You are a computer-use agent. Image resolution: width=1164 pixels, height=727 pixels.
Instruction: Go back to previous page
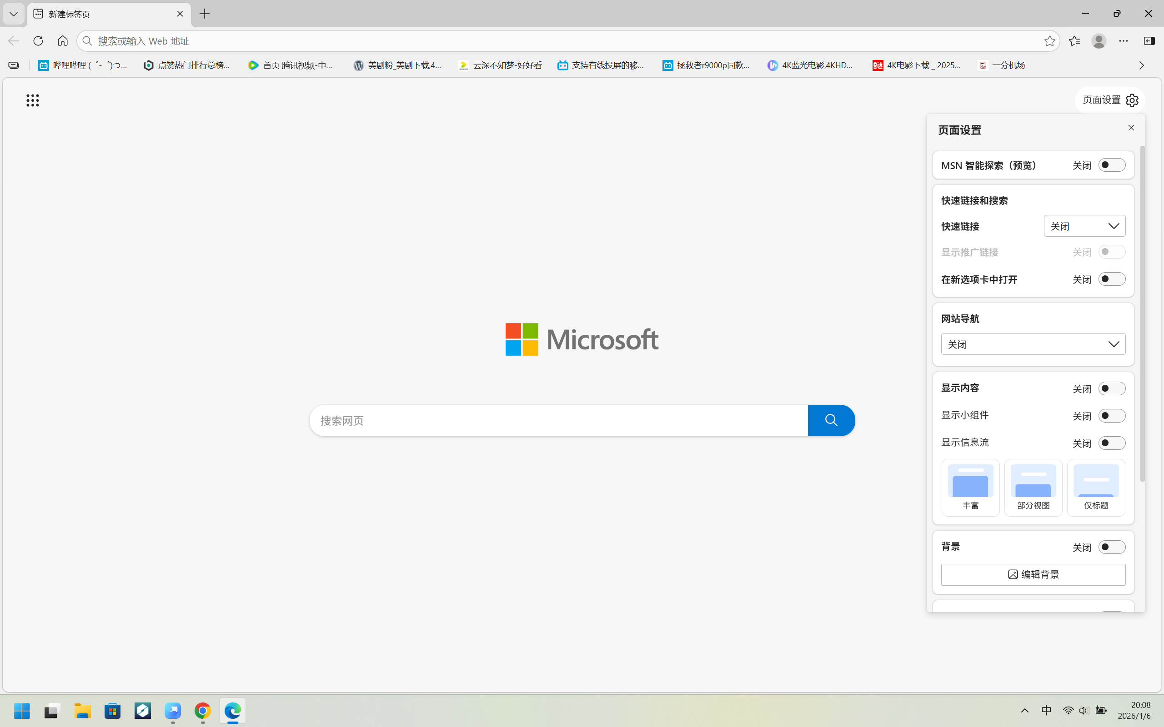pyautogui.click(x=14, y=41)
